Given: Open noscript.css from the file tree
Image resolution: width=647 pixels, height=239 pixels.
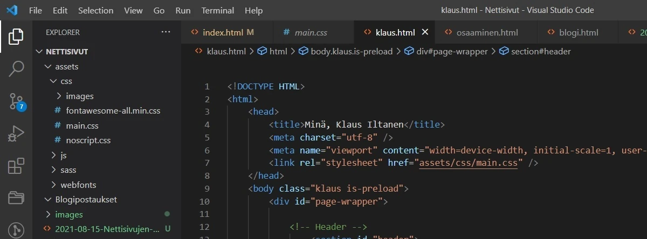Looking at the screenshot, I should (x=88, y=140).
